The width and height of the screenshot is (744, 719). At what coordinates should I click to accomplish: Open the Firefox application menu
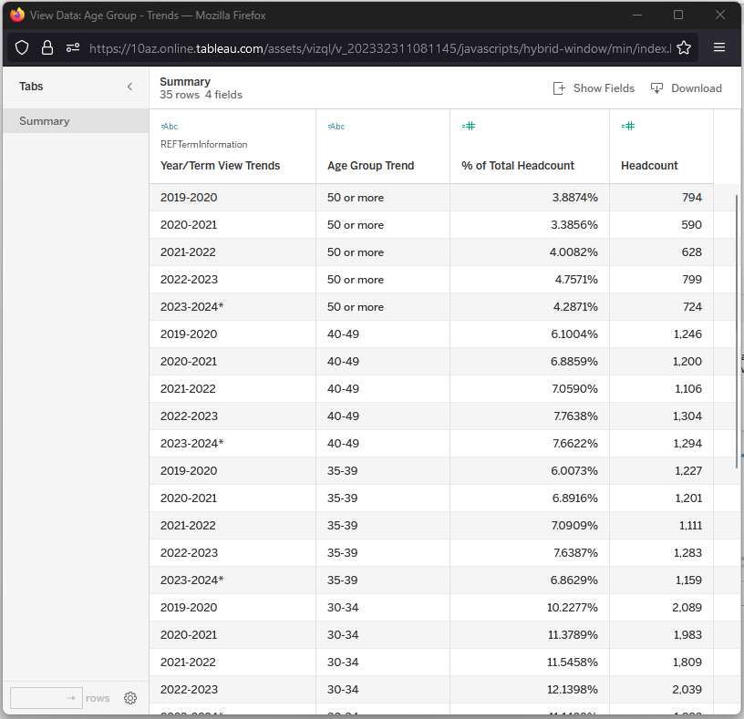(x=719, y=47)
